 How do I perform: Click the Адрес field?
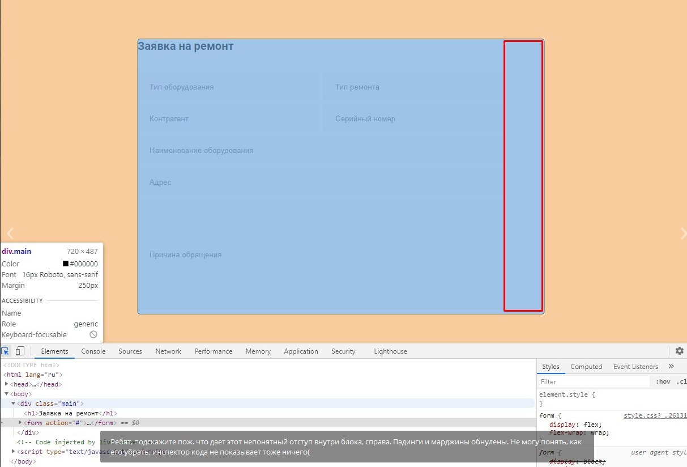click(x=321, y=182)
